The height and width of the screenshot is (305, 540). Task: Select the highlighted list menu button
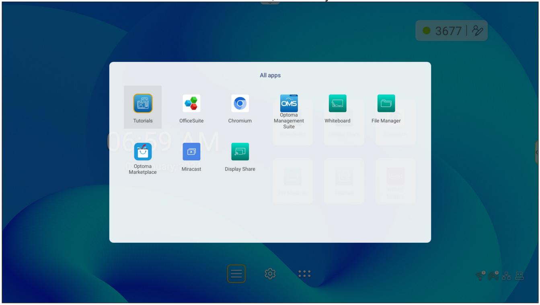coord(236,274)
